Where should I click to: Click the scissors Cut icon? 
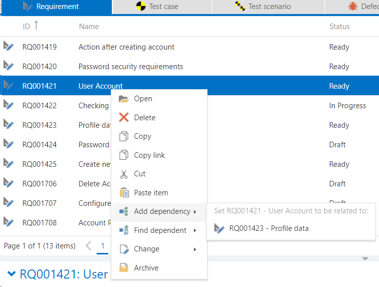pyautogui.click(x=124, y=174)
